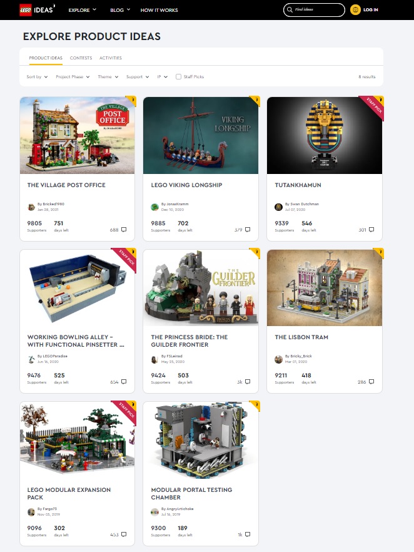Switch to the Contests tab
Viewport: 414px width, 552px height.
click(x=81, y=58)
